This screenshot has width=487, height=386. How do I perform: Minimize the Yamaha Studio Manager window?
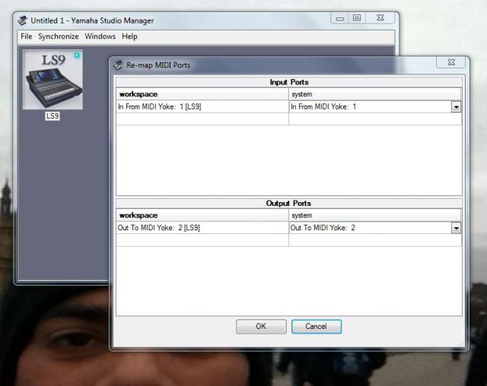click(340, 18)
